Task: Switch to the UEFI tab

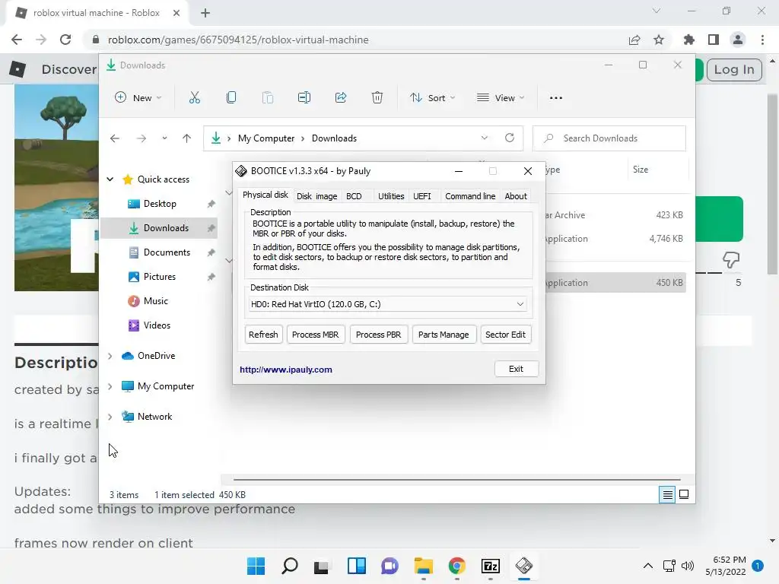Action: 421,196
